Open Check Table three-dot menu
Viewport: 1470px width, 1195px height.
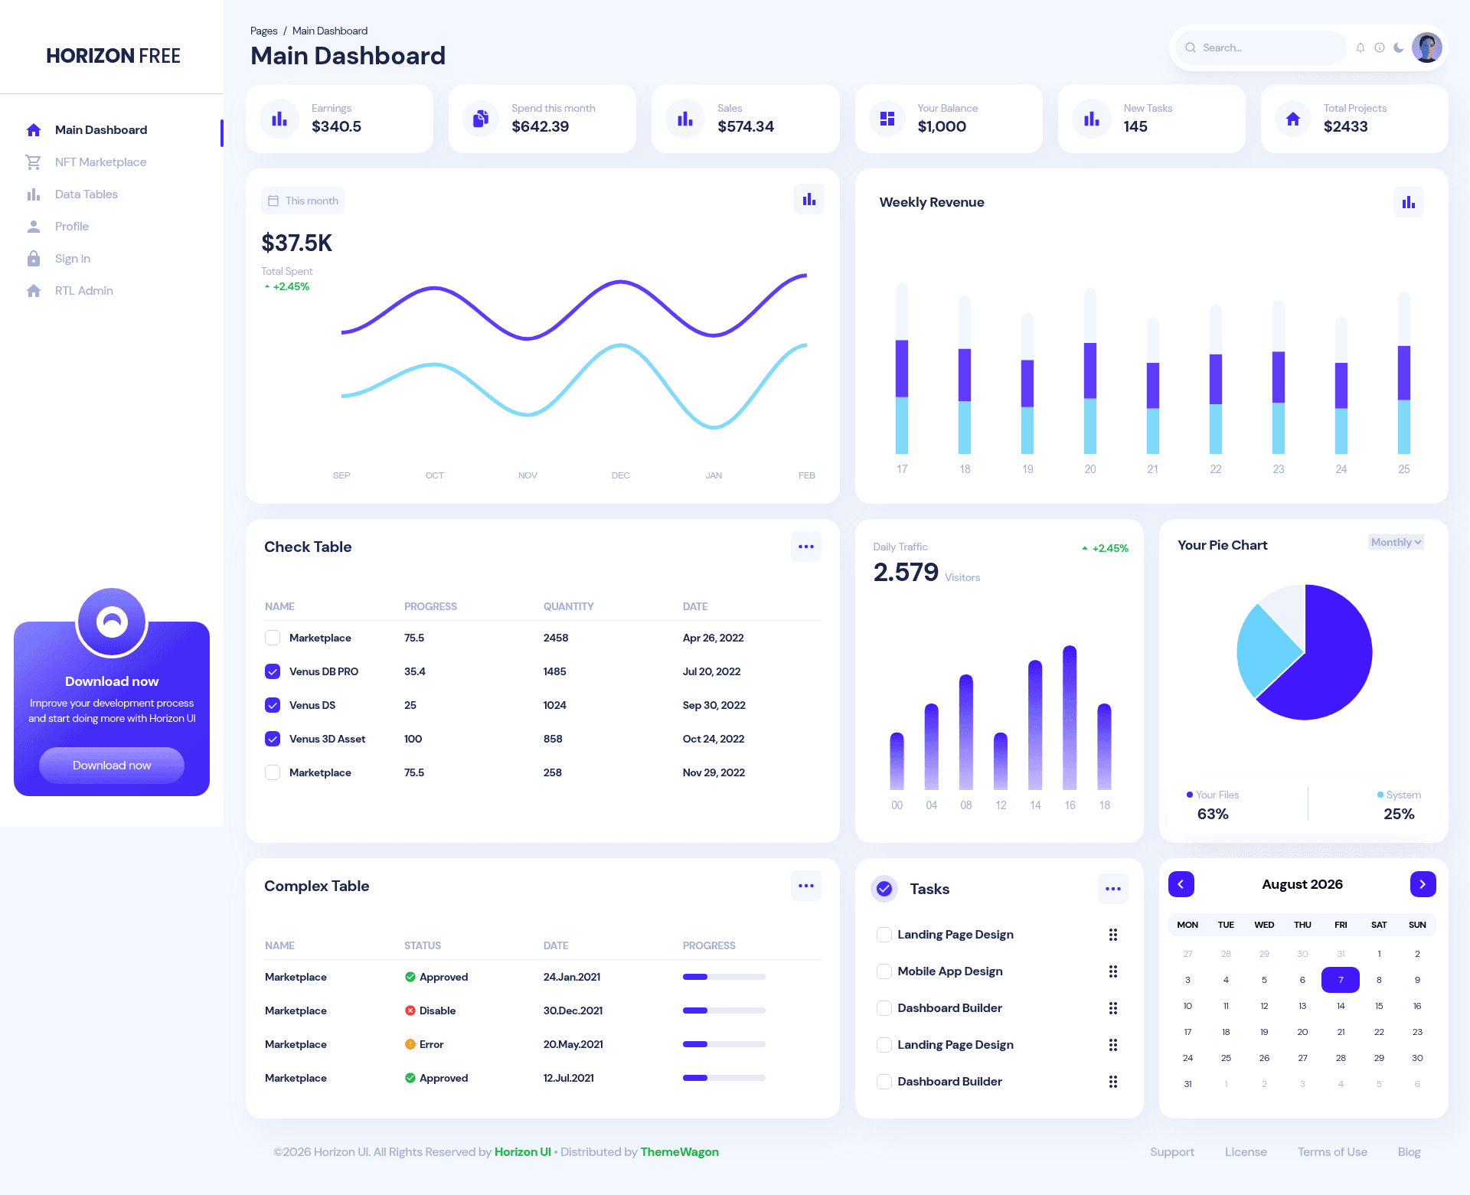[x=806, y=547]
